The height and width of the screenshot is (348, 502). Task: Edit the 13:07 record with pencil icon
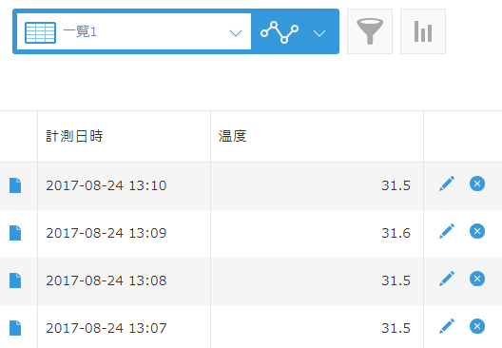coord(447,326)
